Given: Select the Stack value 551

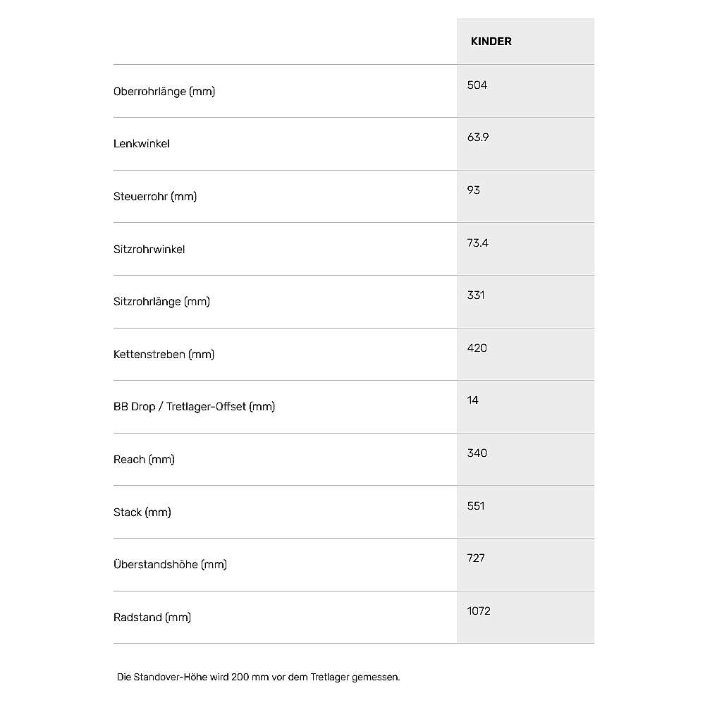Looking at the screenshot, I should pyautogui.click(x=476, y=506).
